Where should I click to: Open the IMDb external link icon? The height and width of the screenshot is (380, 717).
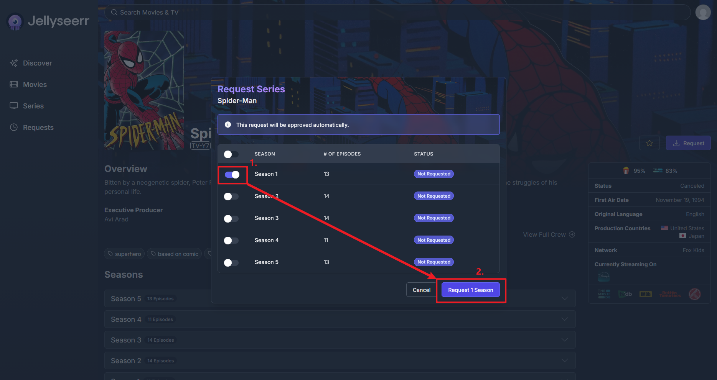pyautogui.click(x=646, y=294)
